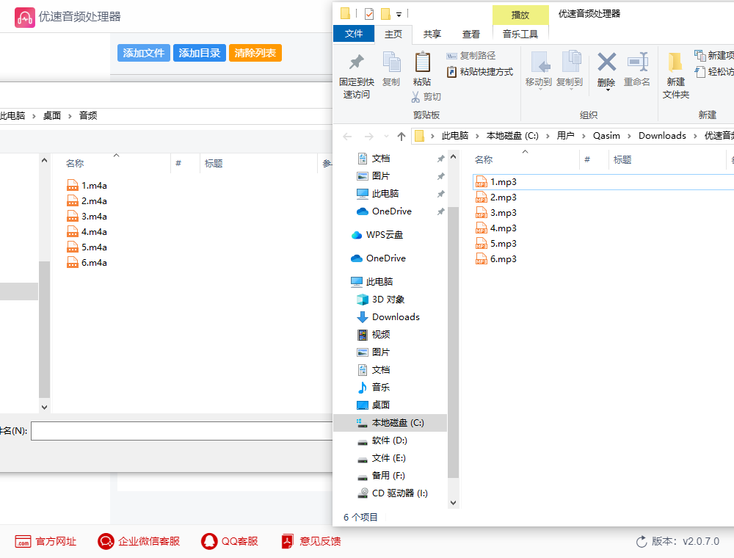This screenshot has width=734, height=558.
Task: Select CD 驱动器 (I:) drive
Action: (392, 493)
